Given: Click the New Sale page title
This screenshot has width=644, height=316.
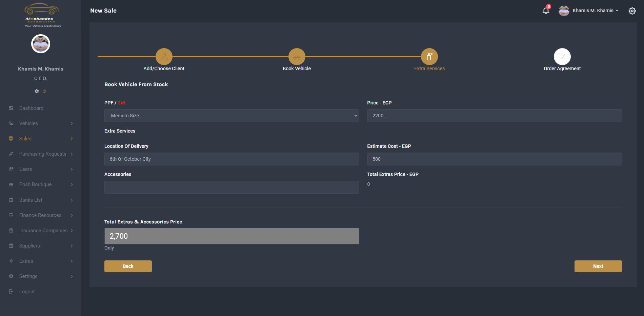Looking at the screenshot, I should pos(103,11).
